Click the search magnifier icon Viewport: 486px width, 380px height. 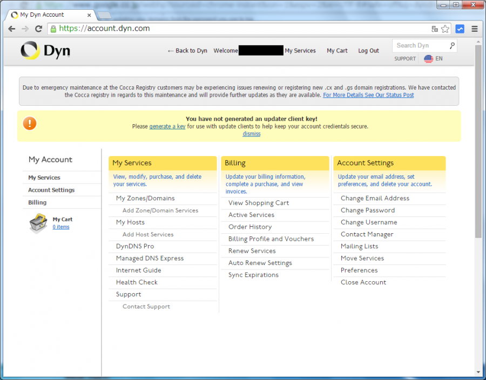[452, 45]
